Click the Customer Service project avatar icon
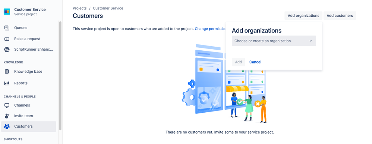The image size is (372, 144). pyautogui.click(x=7, y=12)
